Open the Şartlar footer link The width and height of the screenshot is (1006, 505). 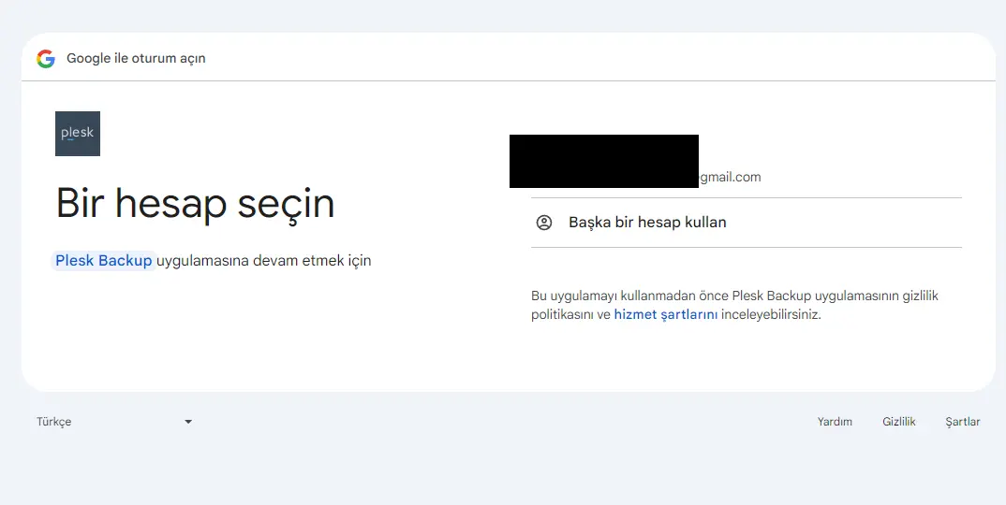point(962,422)
